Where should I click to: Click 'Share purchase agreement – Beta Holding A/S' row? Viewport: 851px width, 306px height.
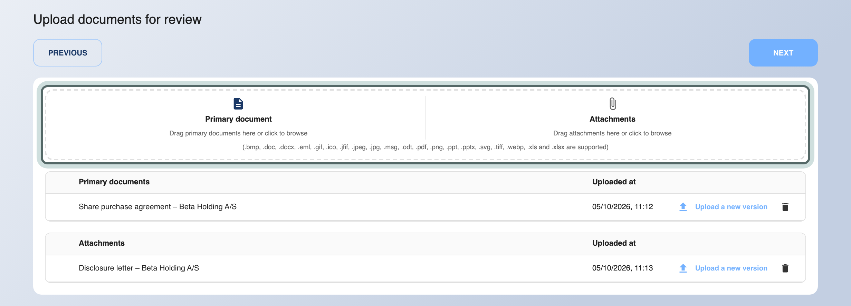pyautogui.click(x=425, y=207)
